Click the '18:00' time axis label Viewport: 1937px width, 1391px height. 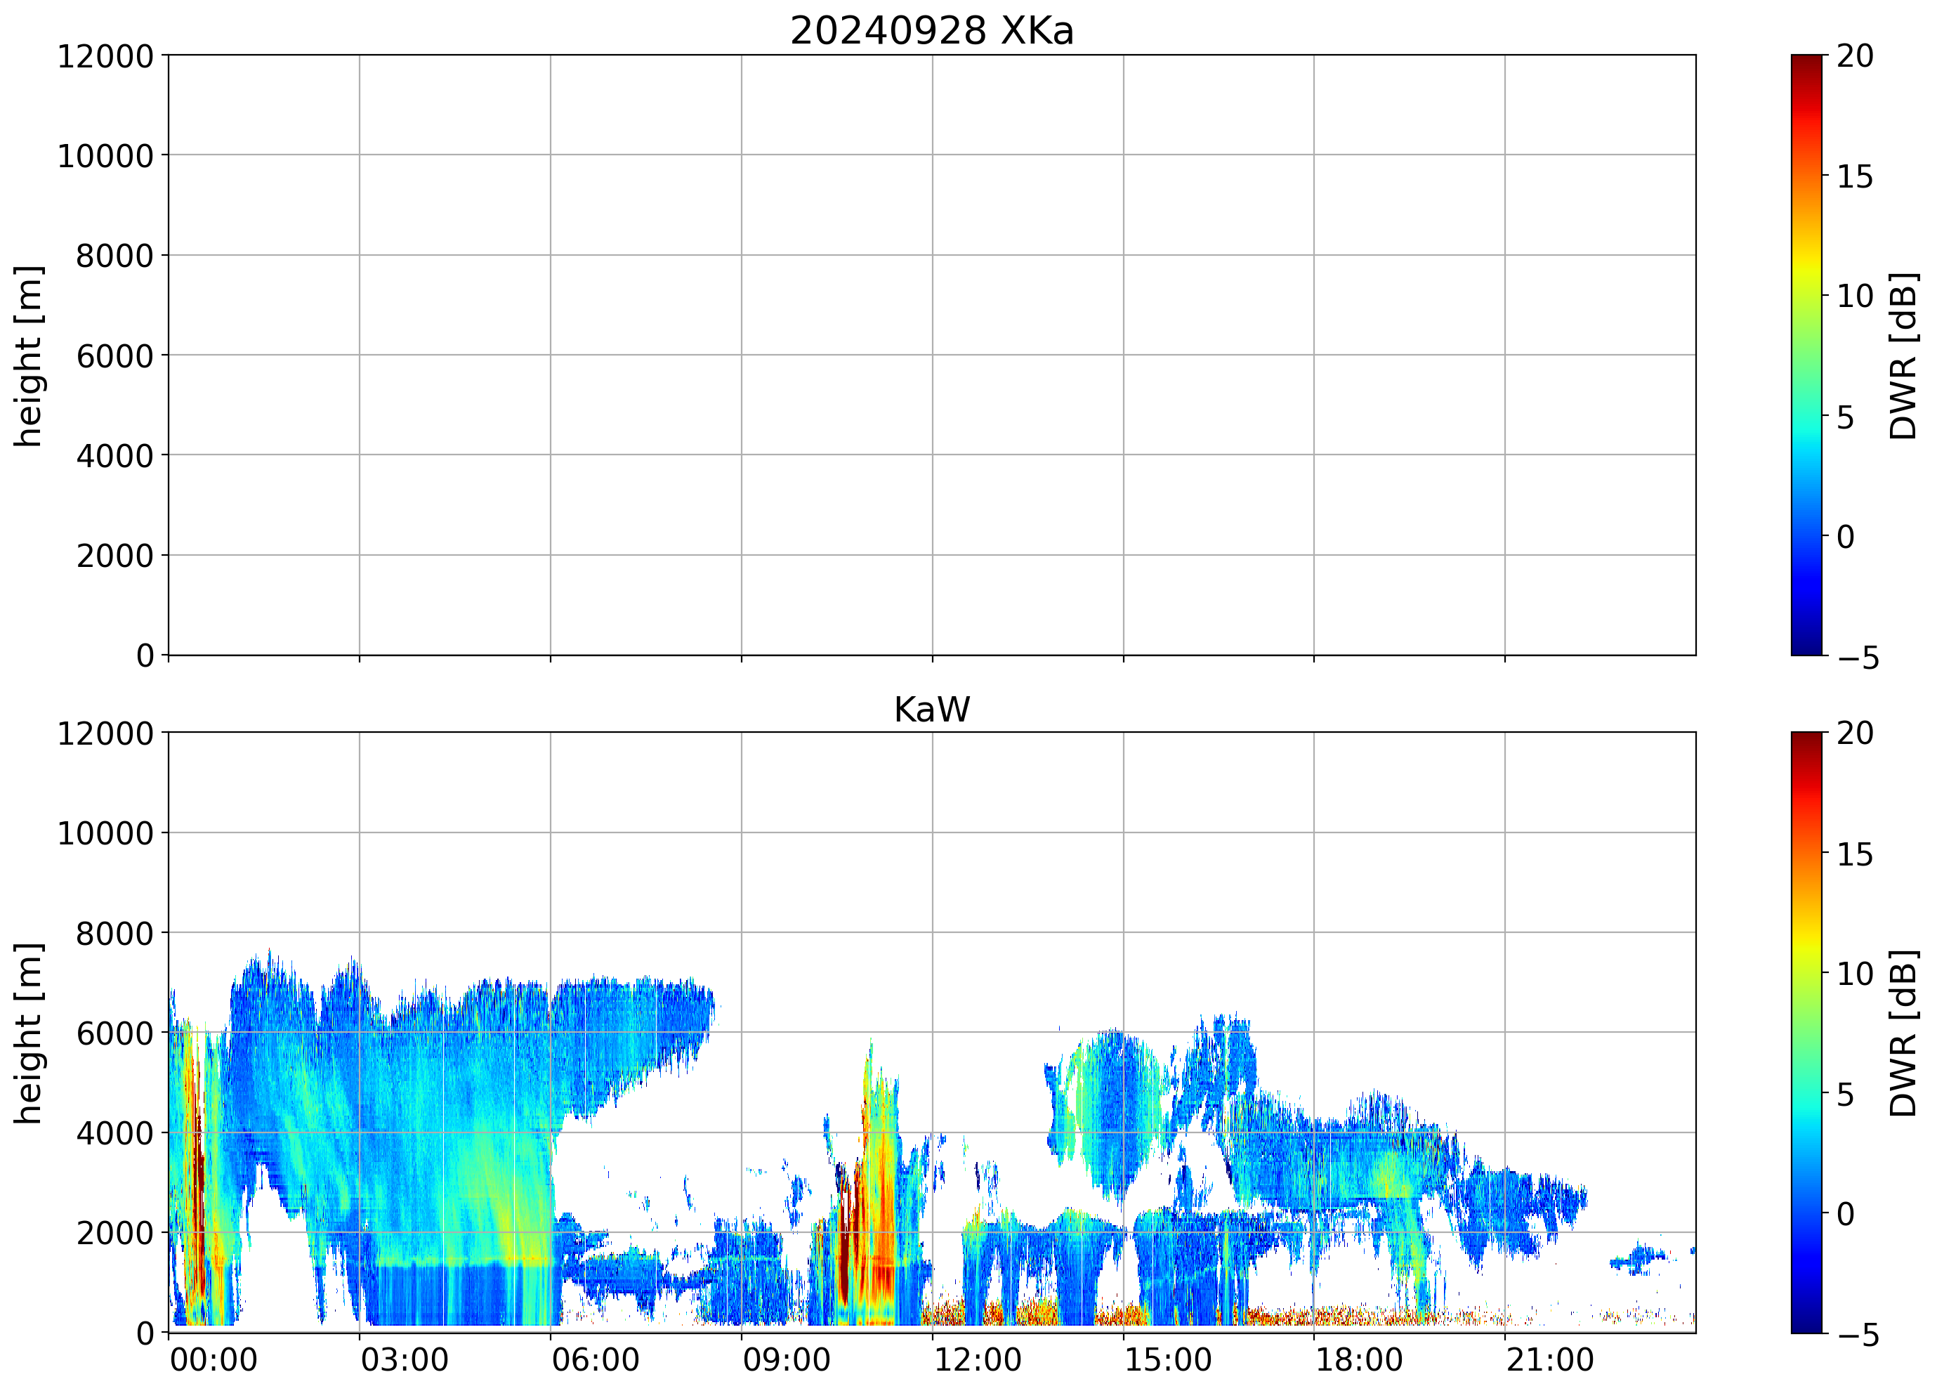(x=1358, y=1359)
